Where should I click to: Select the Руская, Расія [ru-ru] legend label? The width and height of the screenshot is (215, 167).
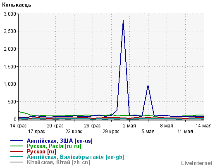pyautogui.click(x=54, y=146)
